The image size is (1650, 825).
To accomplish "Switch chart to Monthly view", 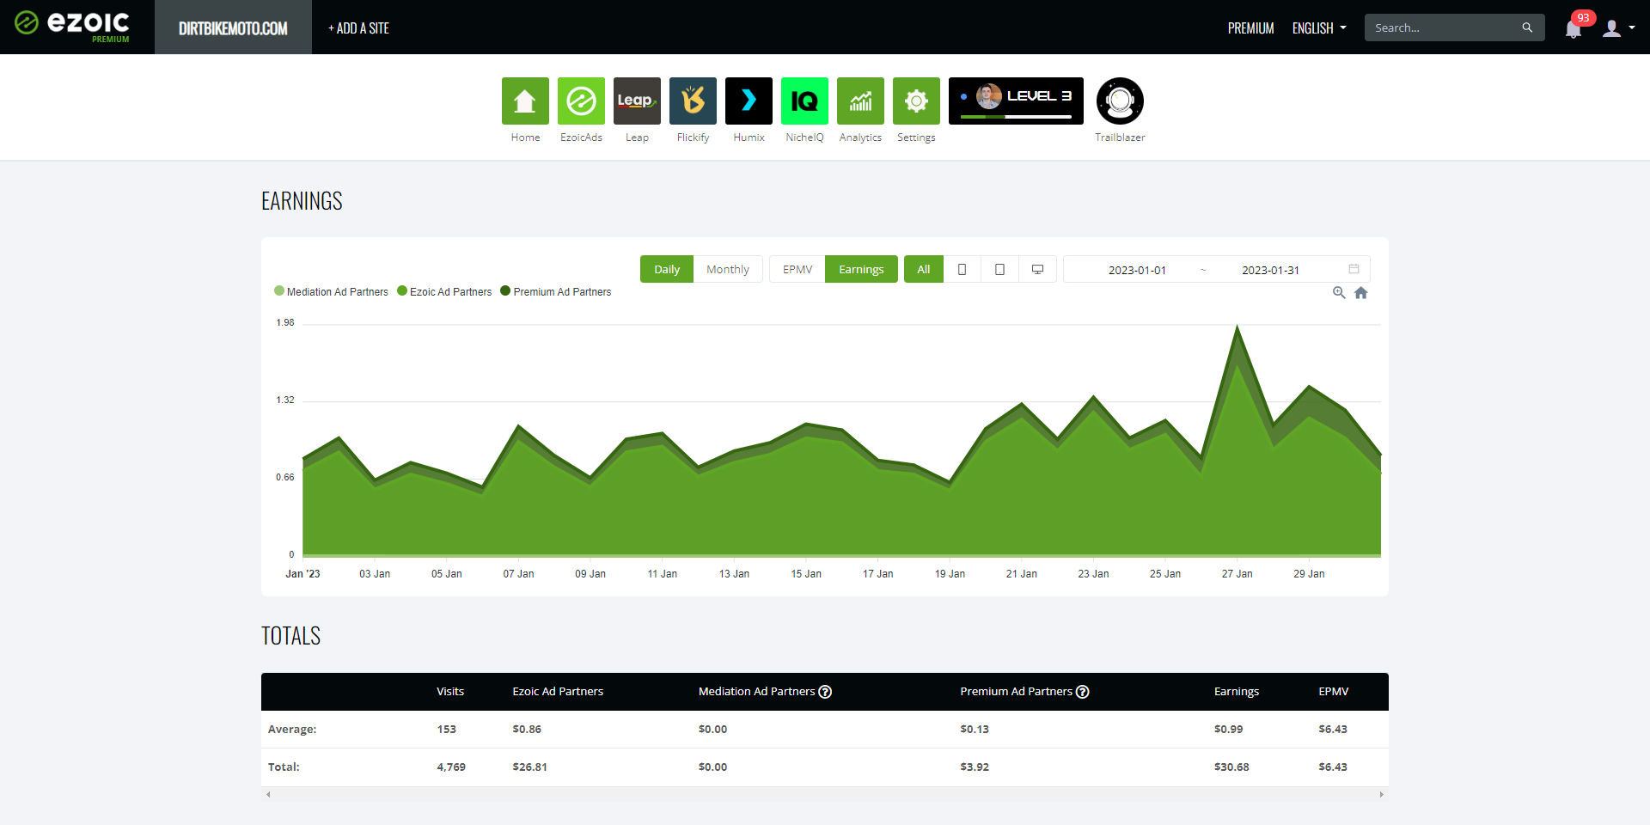I will (x=728, y=269).
